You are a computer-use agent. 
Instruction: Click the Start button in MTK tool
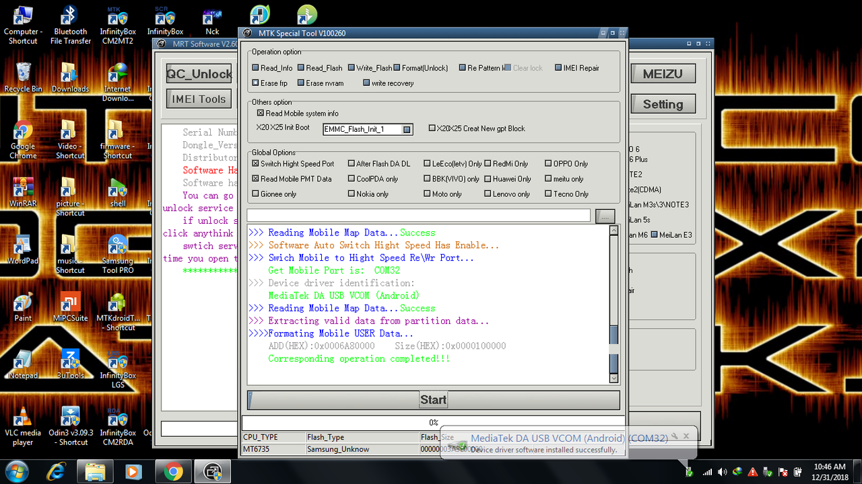(433, 400)
